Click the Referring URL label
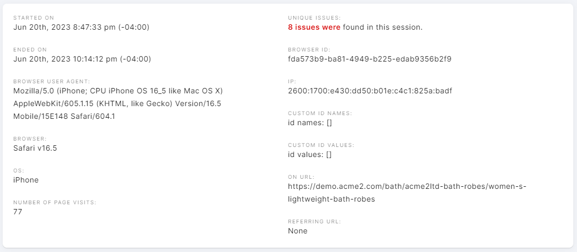 [315, 222]
